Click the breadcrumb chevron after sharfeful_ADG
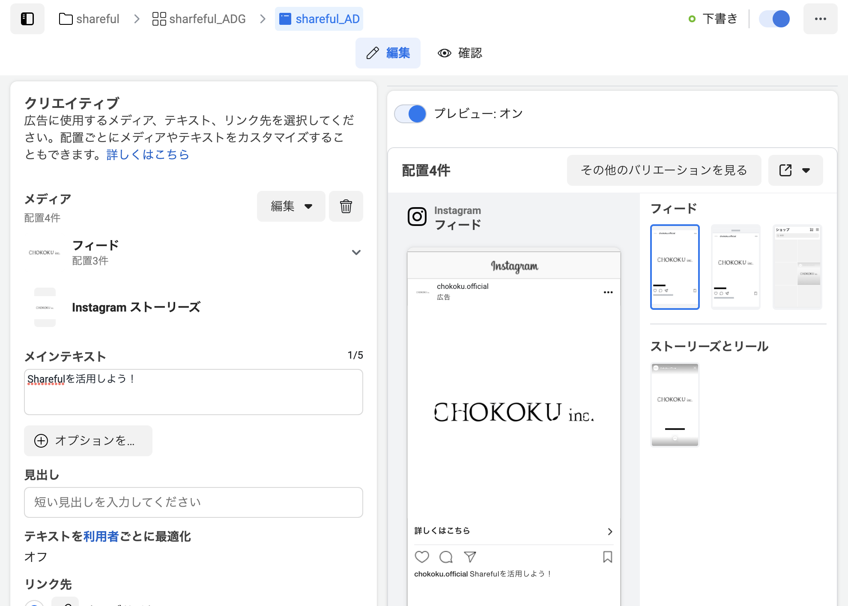Screen dimensions: 848x606 pos(263,19)
